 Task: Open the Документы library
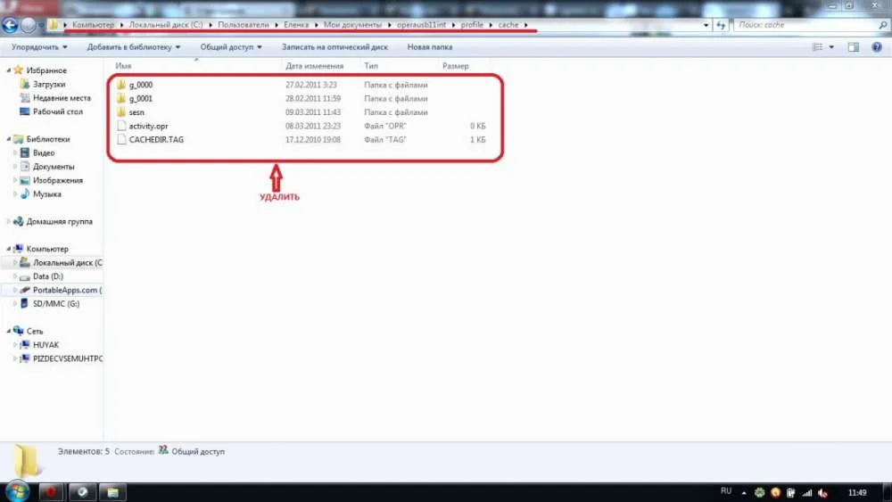[54, 167]
